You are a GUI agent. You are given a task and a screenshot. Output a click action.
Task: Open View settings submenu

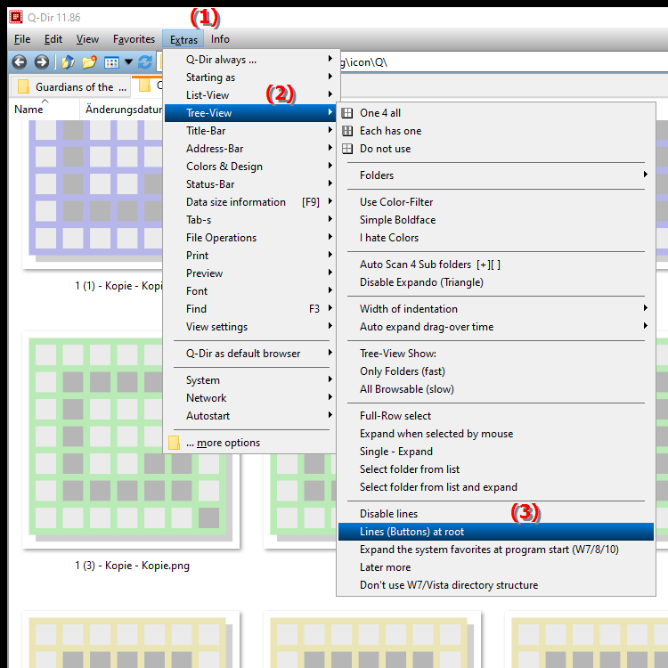pos(250,327)
